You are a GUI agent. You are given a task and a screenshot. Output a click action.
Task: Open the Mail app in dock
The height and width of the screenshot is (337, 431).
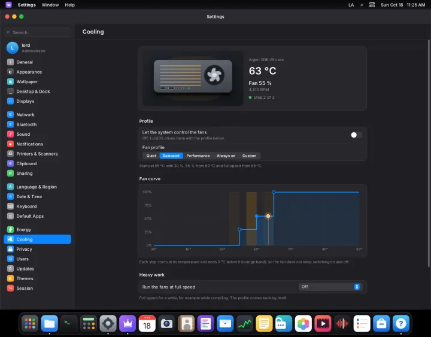pos(225,323)
